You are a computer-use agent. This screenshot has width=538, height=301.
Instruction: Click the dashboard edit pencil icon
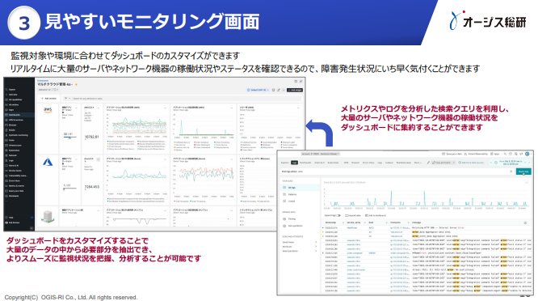[279, 90]
